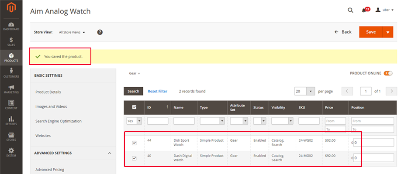Edit position field for Didi Sport Watch

373,143
